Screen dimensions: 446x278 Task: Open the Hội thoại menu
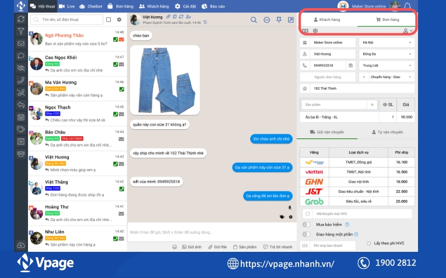tap(43, 6)
